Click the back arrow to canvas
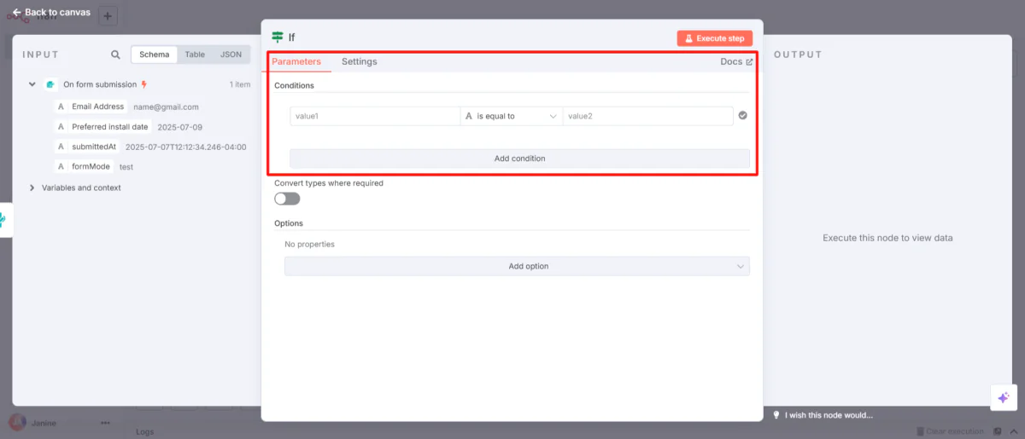Screen dimensions: 1025x439 coord(17,13)
